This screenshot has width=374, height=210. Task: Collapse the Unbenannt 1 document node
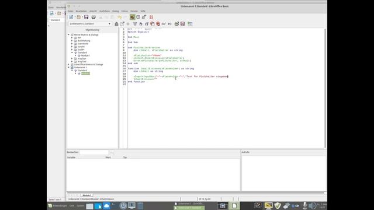(x=68, y=68)
